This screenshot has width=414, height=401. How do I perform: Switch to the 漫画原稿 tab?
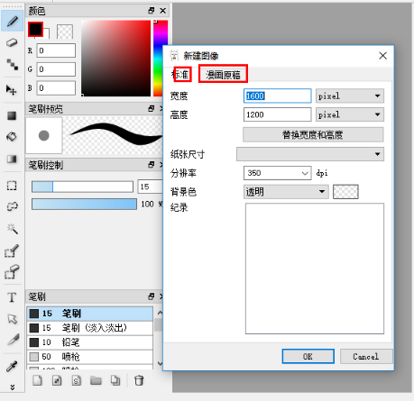coord(223,74)
